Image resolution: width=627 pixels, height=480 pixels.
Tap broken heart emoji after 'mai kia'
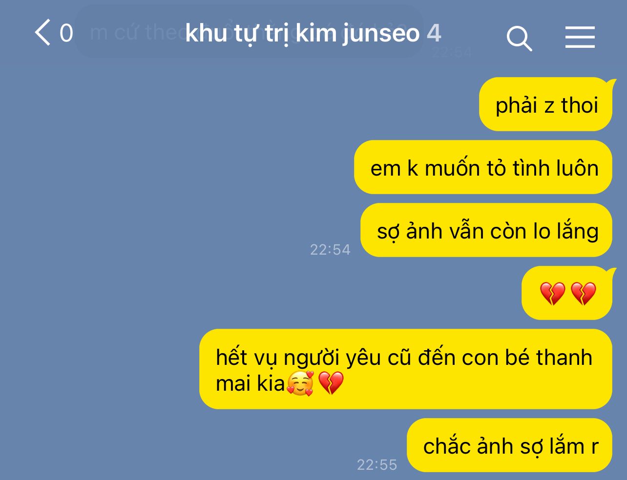pyautogui.click(x=331, y=383)
